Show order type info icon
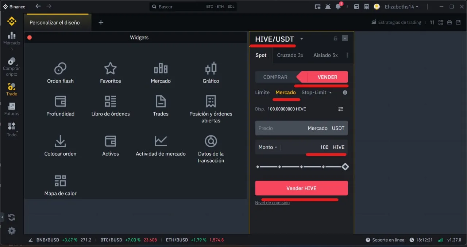Viewport: 467px width, 247px height. click(345, 92)
